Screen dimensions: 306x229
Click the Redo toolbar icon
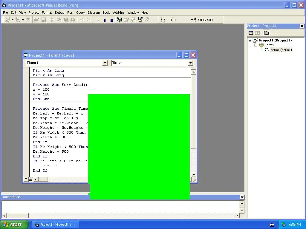(88, 20)
